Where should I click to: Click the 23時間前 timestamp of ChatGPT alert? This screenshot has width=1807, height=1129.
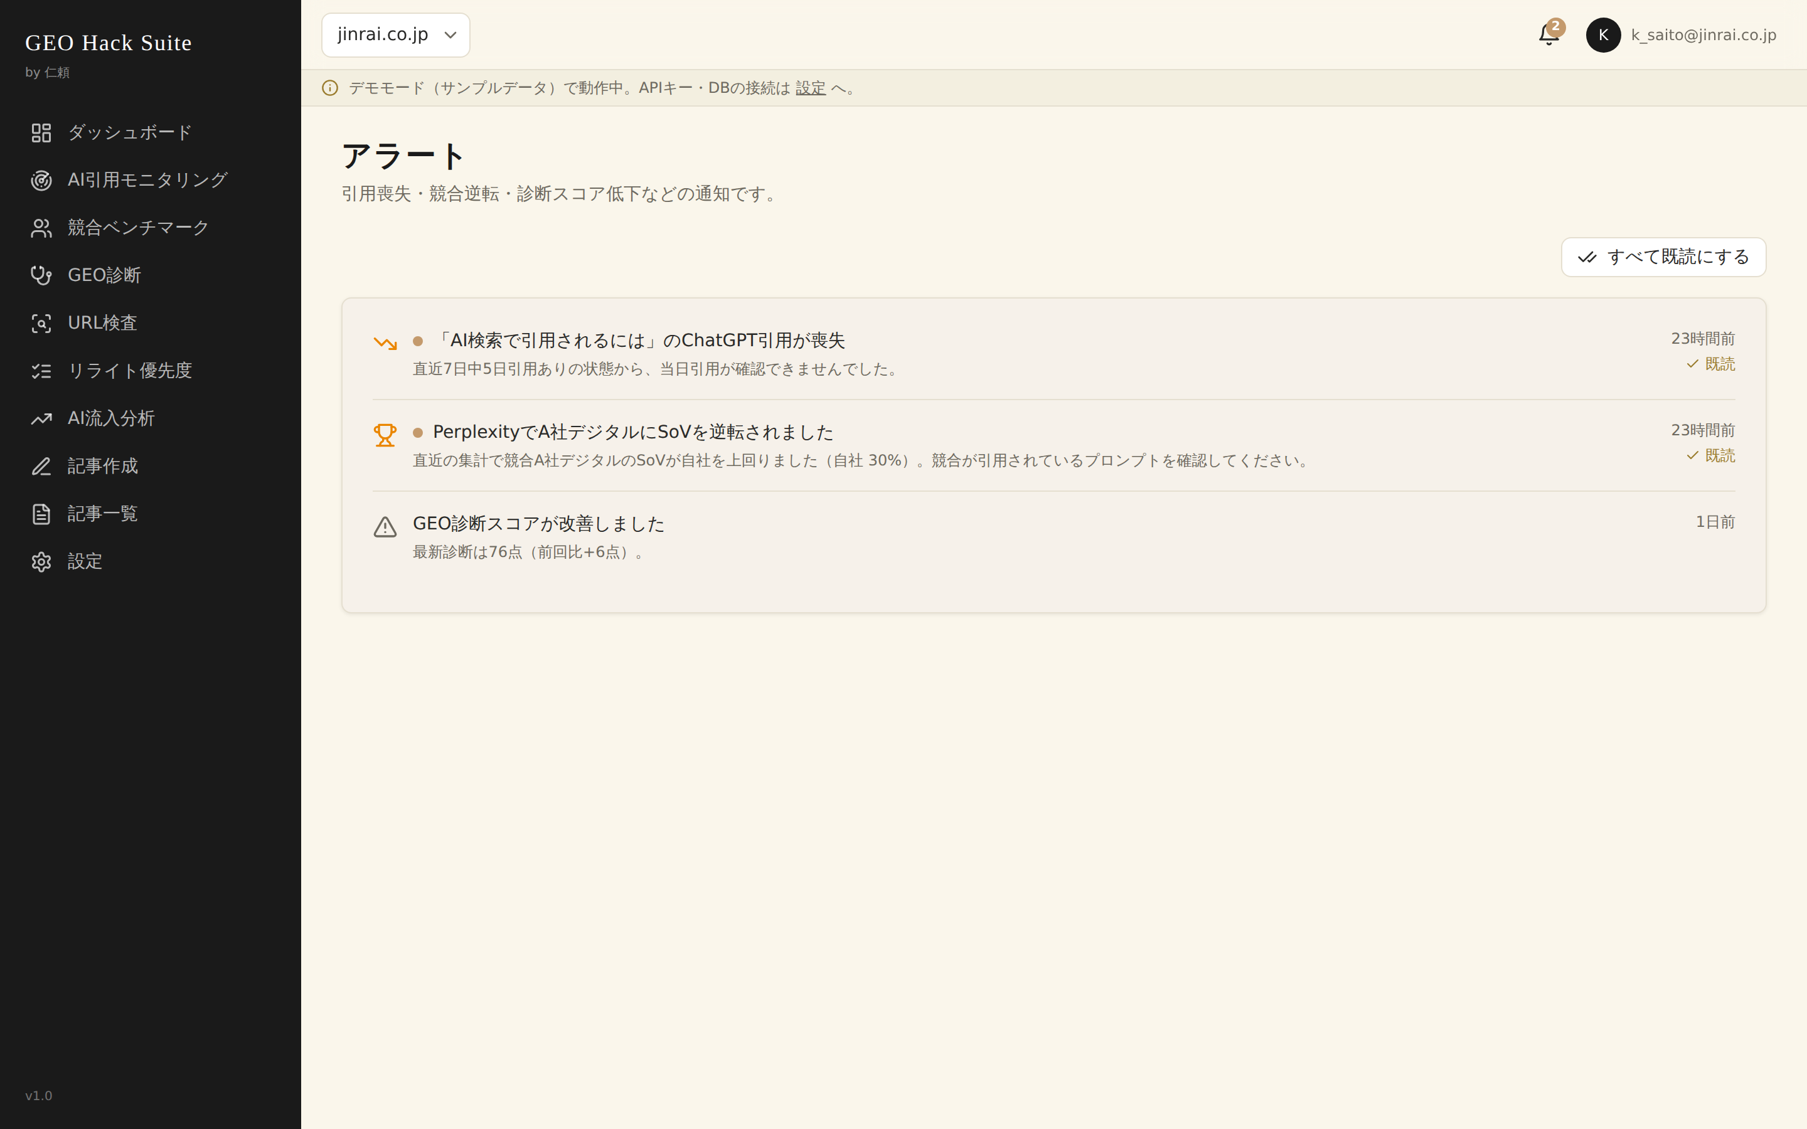tap(1703, 339)
